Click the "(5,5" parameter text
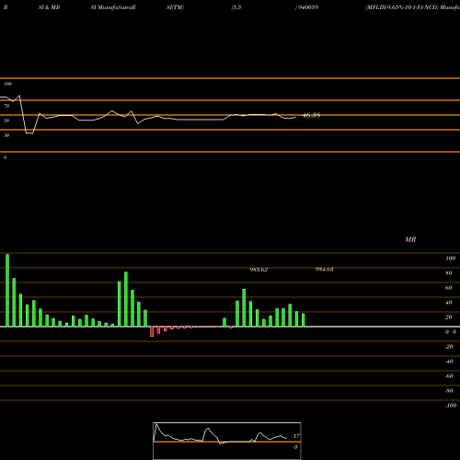 point(236,7)
